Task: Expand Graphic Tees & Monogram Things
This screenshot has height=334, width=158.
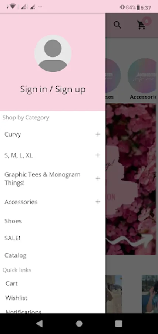Action: coord(98,178)
